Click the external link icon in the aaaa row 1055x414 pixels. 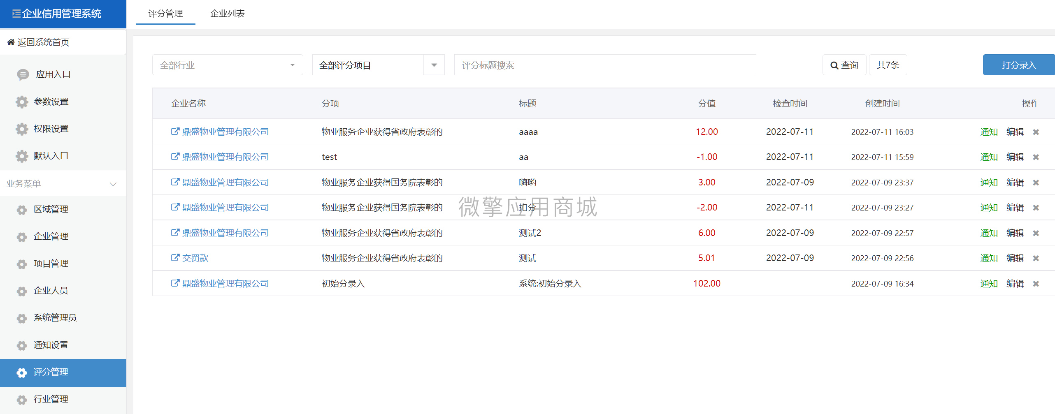click(175, 132)
